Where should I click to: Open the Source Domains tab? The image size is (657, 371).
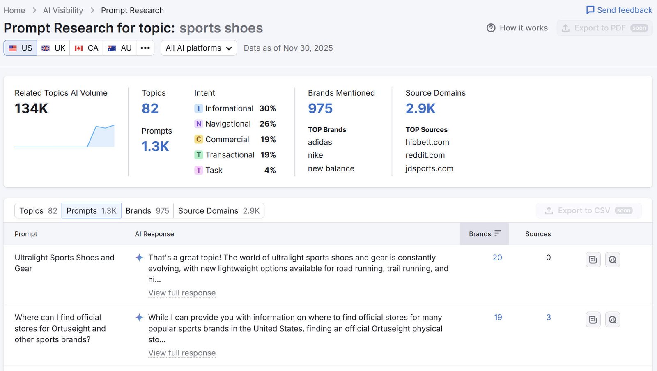coord(218,211)
